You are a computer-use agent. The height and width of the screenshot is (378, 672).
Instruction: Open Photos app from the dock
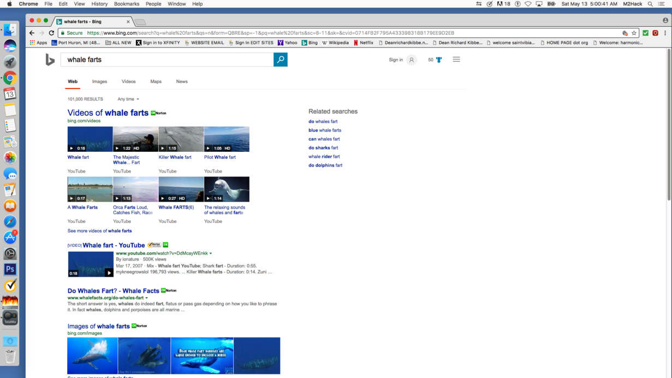coord(10,158)
